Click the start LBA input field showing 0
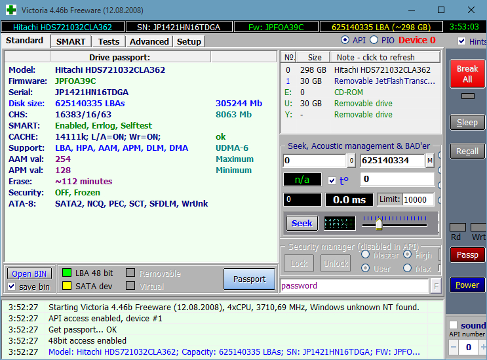Screen dimensions: 487x360 point(315,161)
